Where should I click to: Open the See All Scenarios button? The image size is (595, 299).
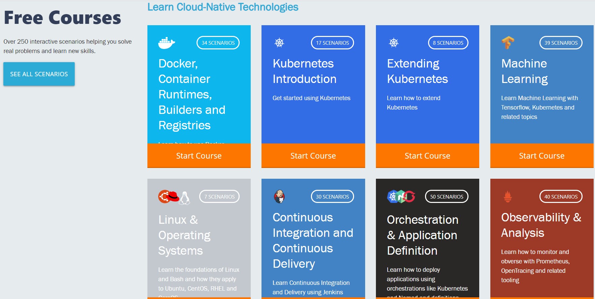pos(39,74)
